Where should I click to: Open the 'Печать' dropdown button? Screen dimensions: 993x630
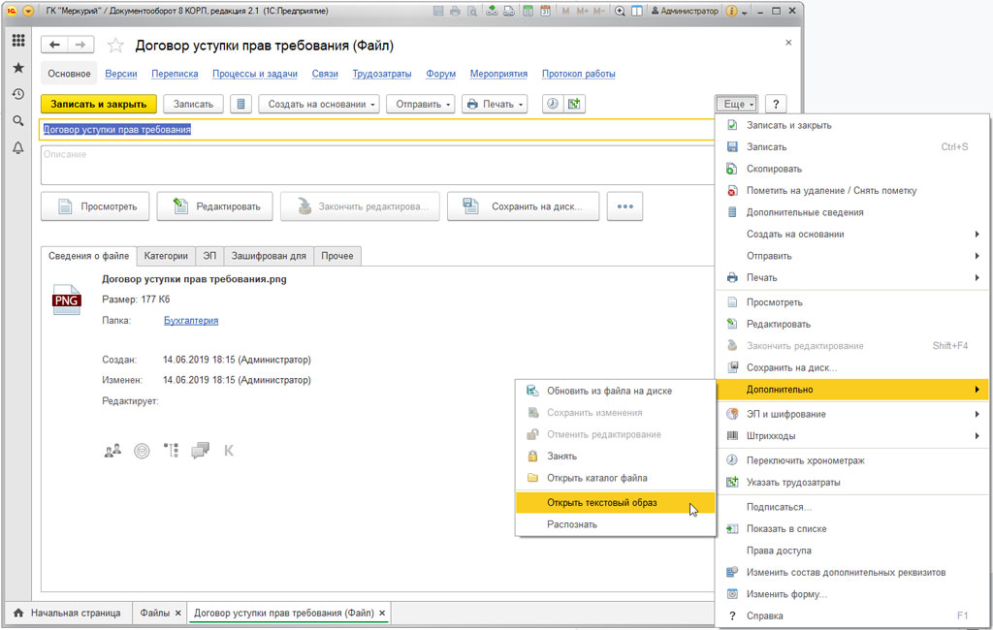point(495,104)
